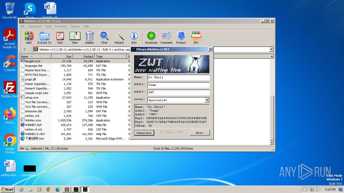
Task: Switch to WinRAR taskbar button
Action: (67, 190)
